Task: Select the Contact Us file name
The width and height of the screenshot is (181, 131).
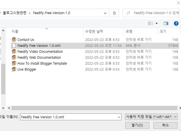Action: [26, 40]
